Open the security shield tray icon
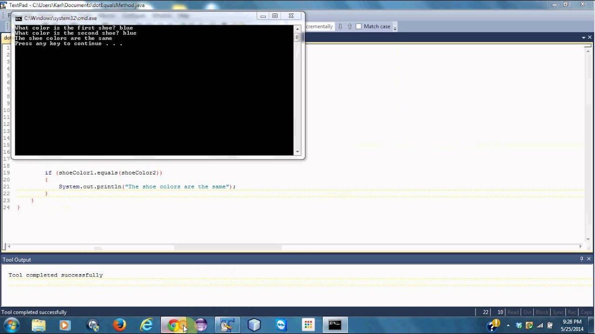 tap(529, 326)
